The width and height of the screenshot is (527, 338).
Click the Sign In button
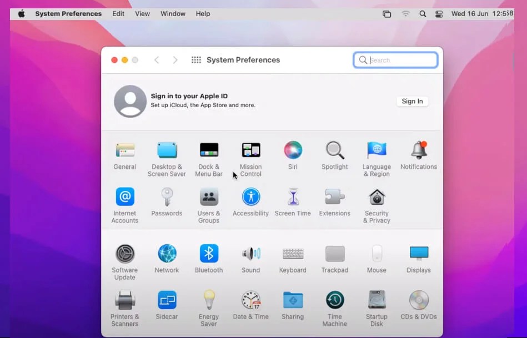point(413,101)
